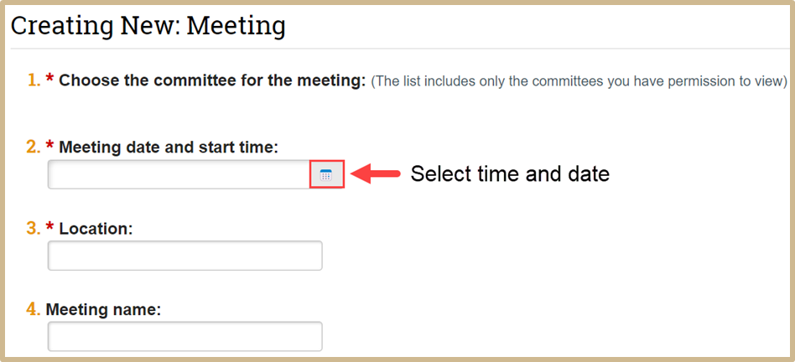795x362 pixels.
Task: Click the "Choose the committee for the meeting" label
Action: click(x=212, y=80)
